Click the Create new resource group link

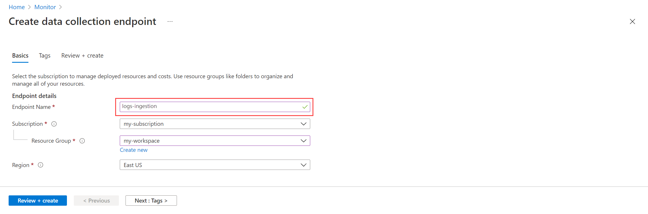[x=134, y=150]
